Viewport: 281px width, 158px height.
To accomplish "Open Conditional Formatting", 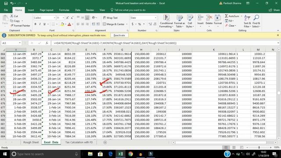I will tap(166, 21).
